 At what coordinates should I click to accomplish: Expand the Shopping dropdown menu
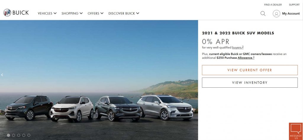coord(72,14)
